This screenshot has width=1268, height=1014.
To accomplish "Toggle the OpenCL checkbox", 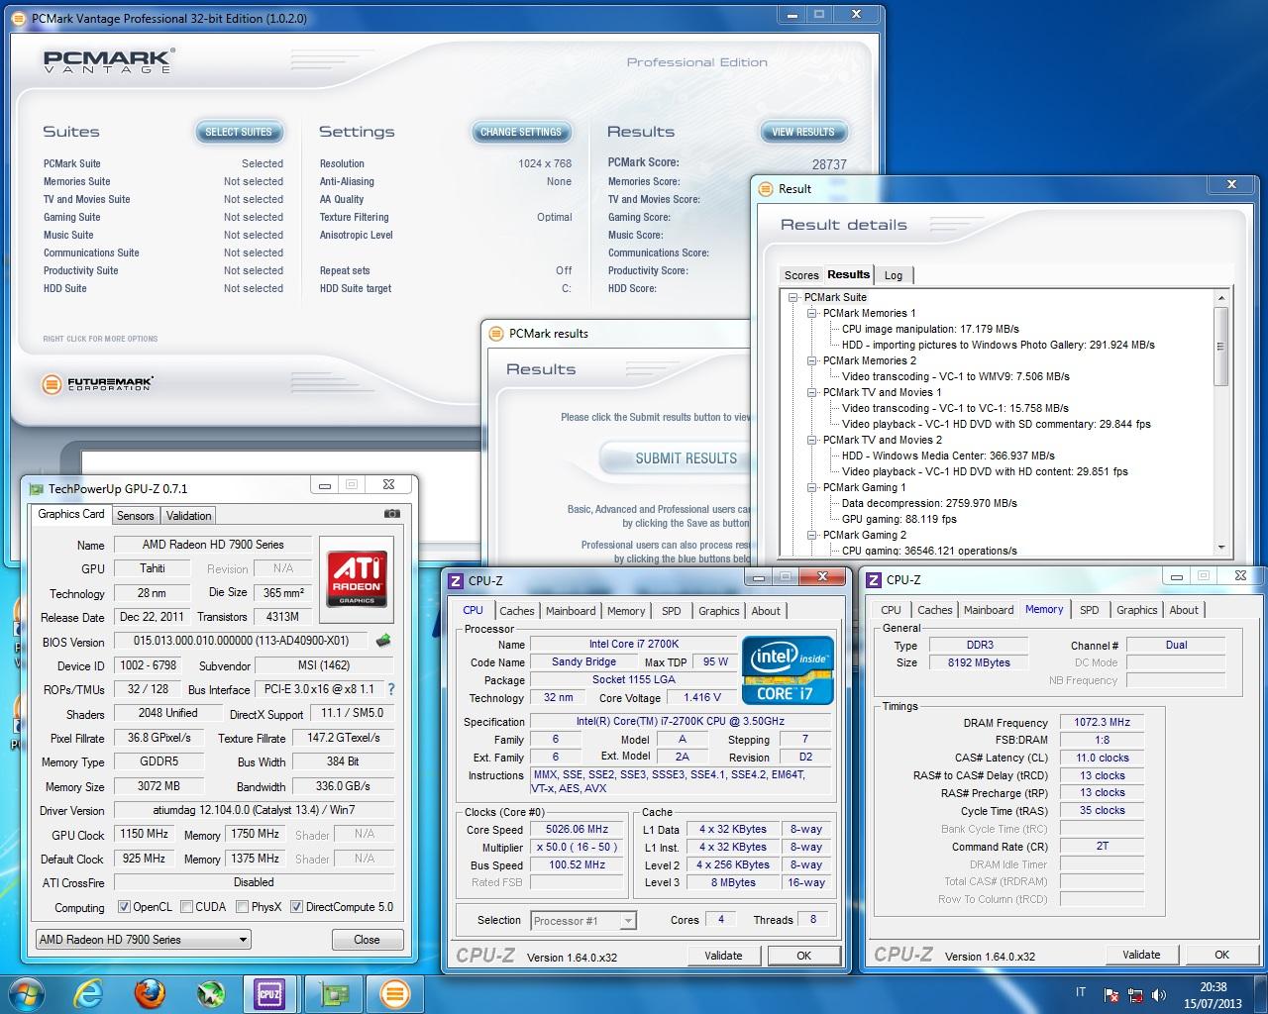I will [124, 906].
